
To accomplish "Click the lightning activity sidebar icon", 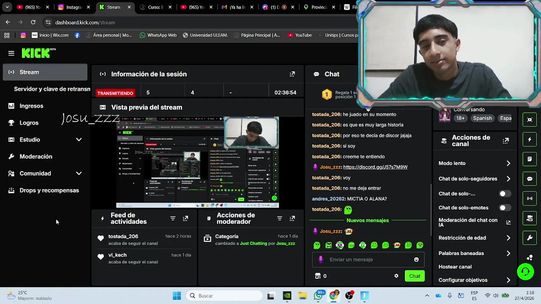I will click(x=530, y=139).
